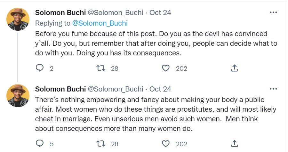Open the second tweet's Oct 24 timestamp

[x=160, y=89]
